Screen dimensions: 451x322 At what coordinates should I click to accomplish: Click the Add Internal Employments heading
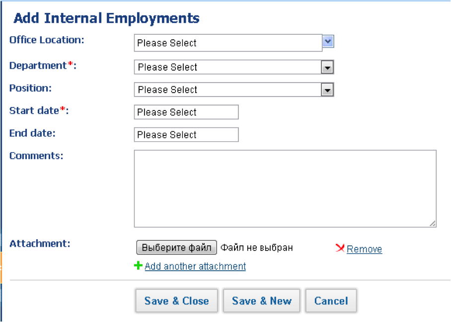pyautogui.click(x=106, y=18)
